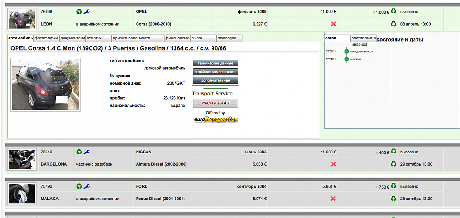Click the сентябрь 2004 date cell
This screenshot has width=460, height=218.
tap(240, 186)
